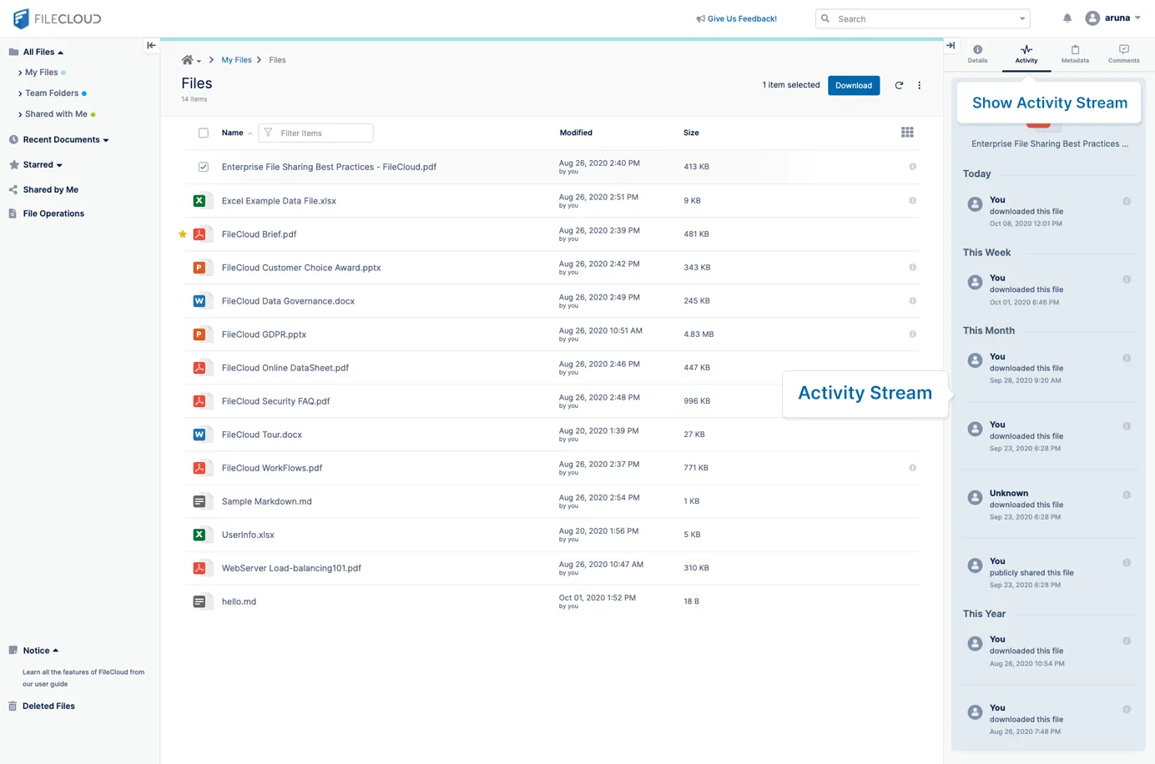1155x764 pixels.
Task: Collapse the left sidebar panel
Action: (x=151, y=46)
